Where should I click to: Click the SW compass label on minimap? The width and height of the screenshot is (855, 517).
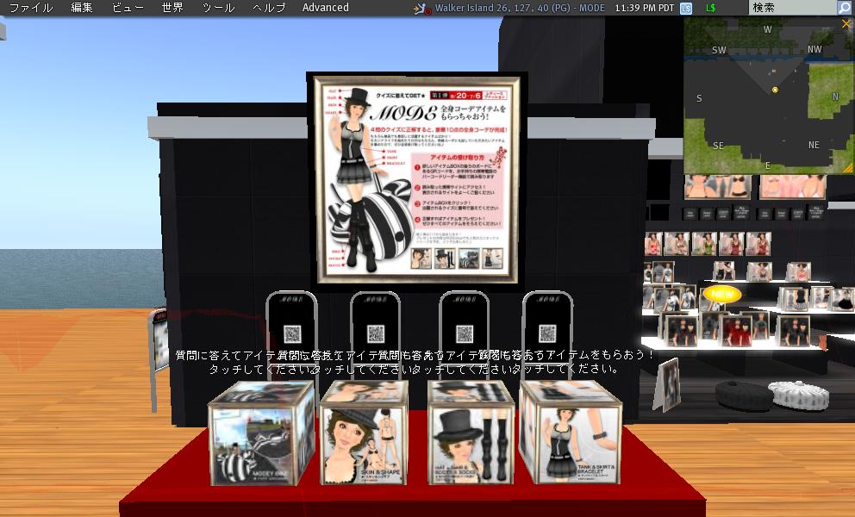pyautogui.click(x=719, y=50)
